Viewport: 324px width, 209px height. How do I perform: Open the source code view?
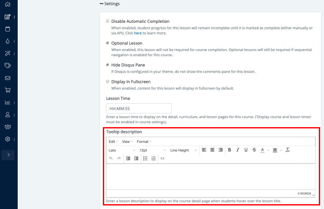pos(162,158)
